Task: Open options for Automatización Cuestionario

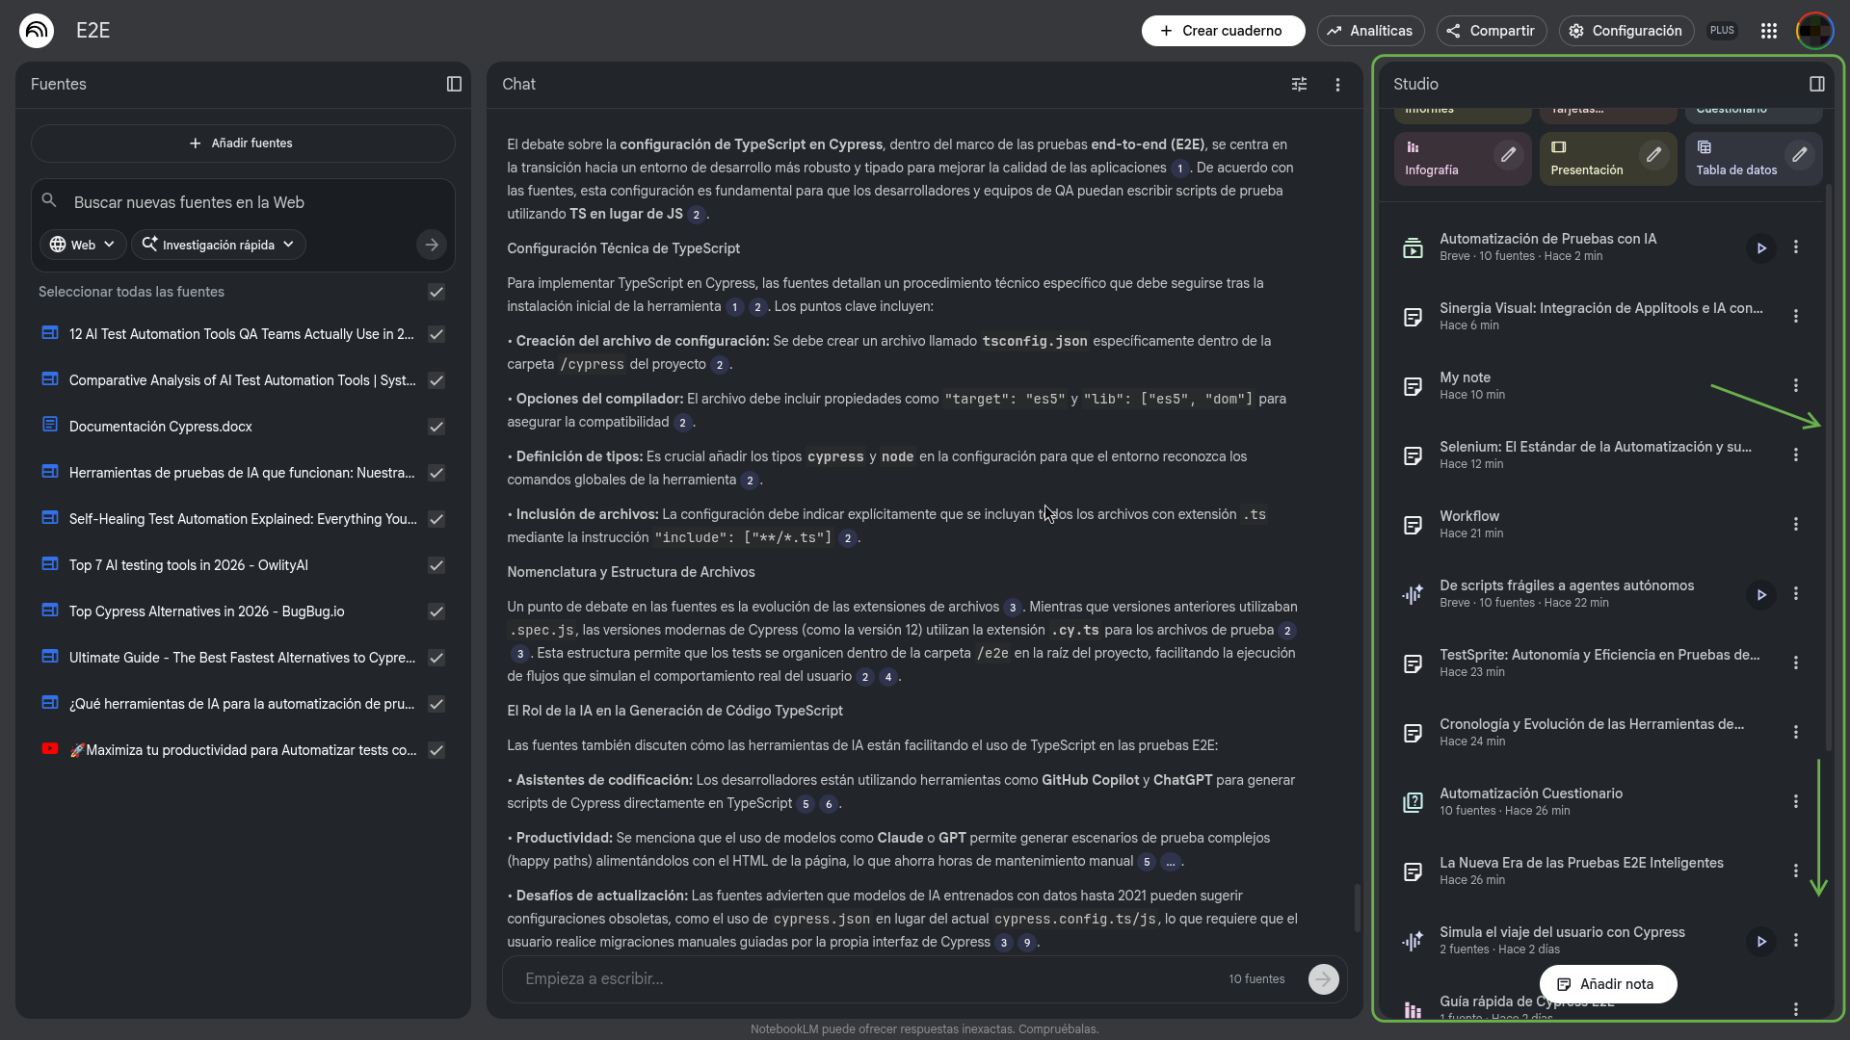Action: 1795,801
